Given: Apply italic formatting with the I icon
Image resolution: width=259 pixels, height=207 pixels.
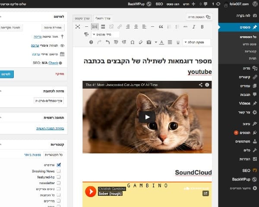Looking at the screenshot, I should (194, 27).
